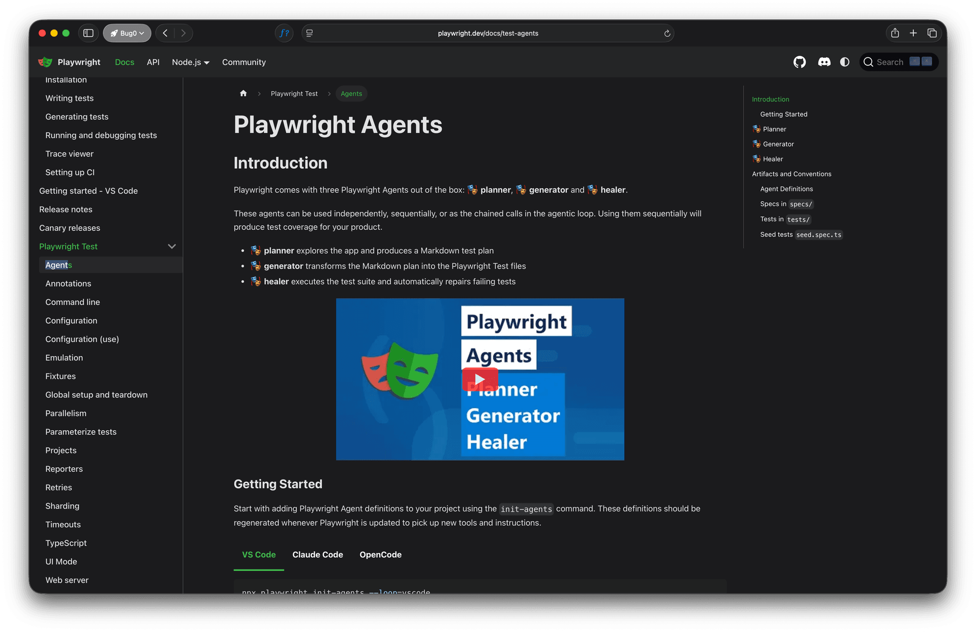976x632 pixels.
Task: Toggle dark and light mode
Action: pos(844,62)
